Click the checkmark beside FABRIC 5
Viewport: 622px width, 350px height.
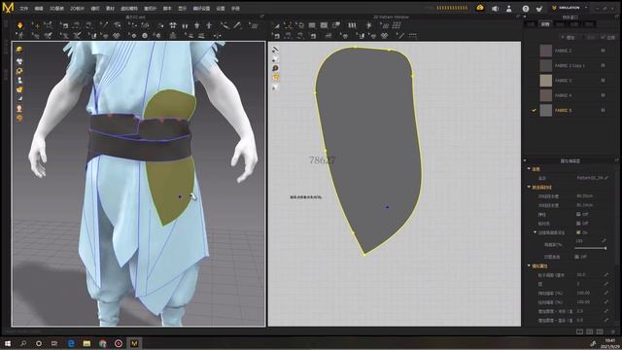(x=534, y=110)
